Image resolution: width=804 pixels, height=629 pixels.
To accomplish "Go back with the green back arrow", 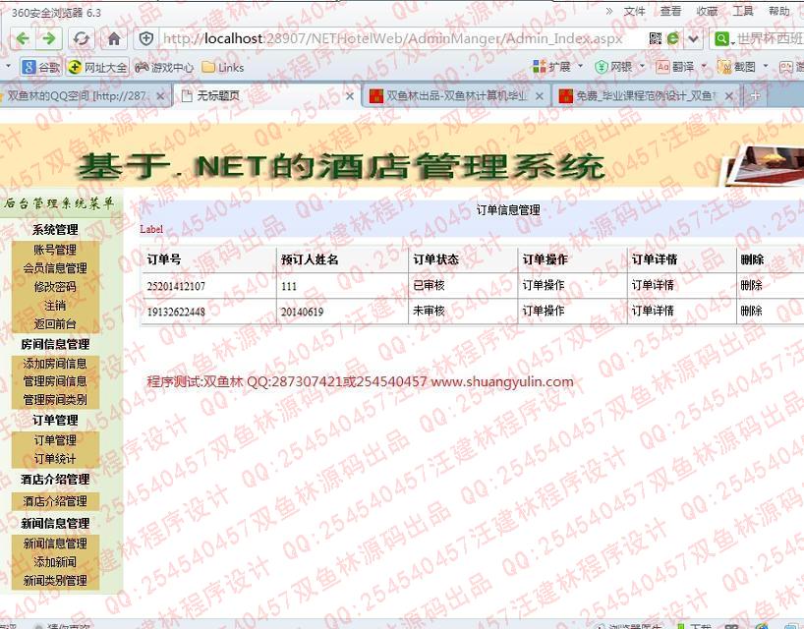I will click(x=23, y=38).
